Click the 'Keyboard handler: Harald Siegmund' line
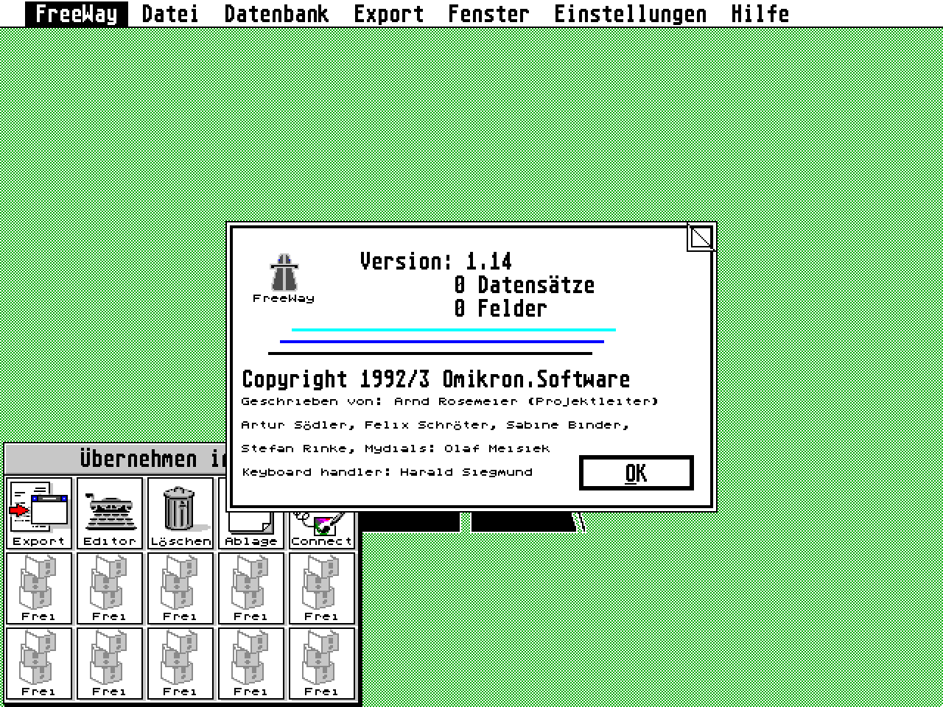This screenshot has height=707, width=943. coord(387,472)
